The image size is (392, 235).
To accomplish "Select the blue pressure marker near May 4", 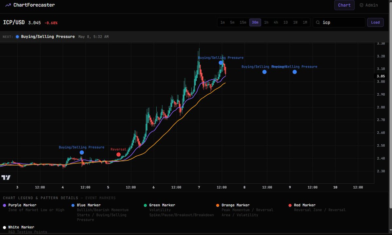I will (x=82, y=152).
